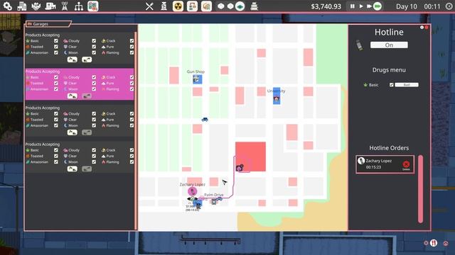Click the stacked floors icon

255,6
